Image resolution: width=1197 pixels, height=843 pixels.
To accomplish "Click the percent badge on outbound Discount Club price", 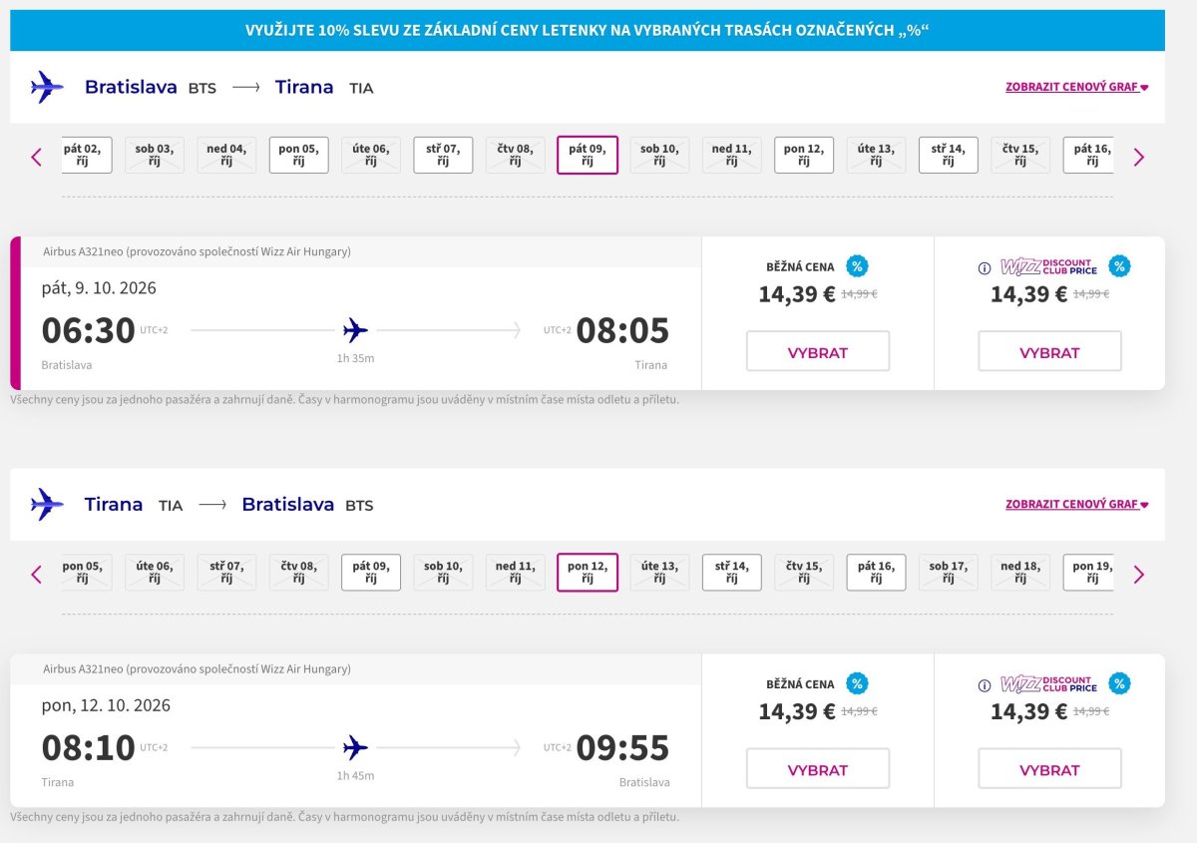I will click(x=1119, y=266).
